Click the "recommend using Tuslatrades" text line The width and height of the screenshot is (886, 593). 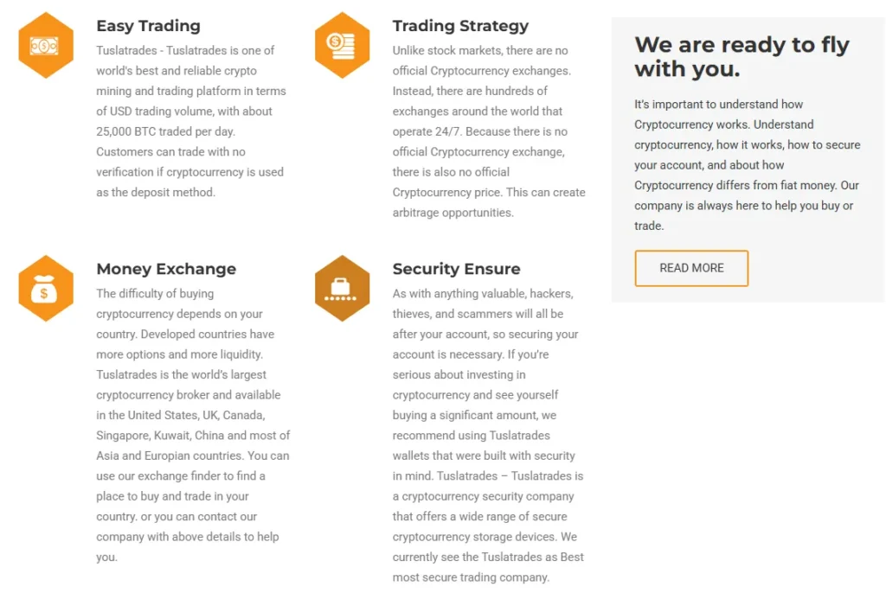click(471, 436)
